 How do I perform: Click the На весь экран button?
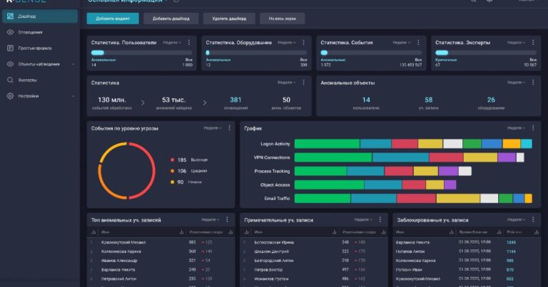coord(282,19)
